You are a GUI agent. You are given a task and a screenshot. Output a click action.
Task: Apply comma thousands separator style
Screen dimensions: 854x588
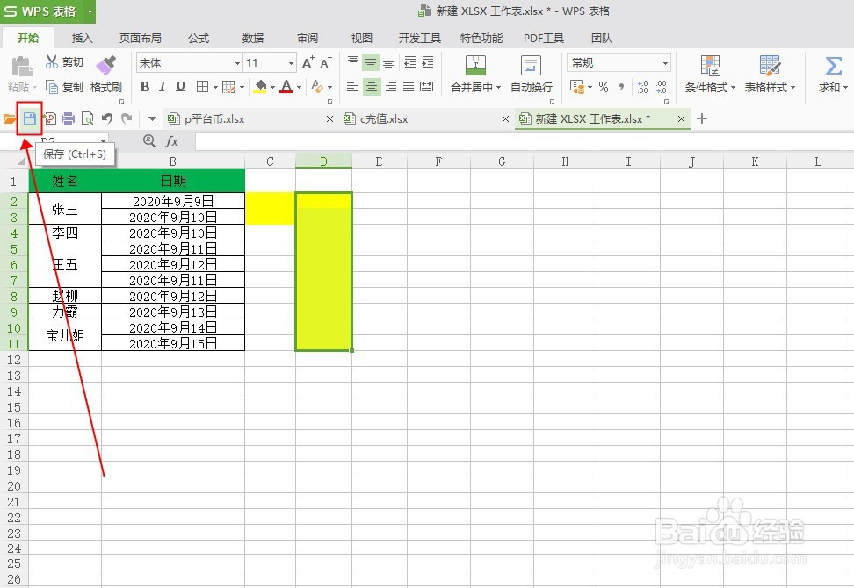coord(621,87)
